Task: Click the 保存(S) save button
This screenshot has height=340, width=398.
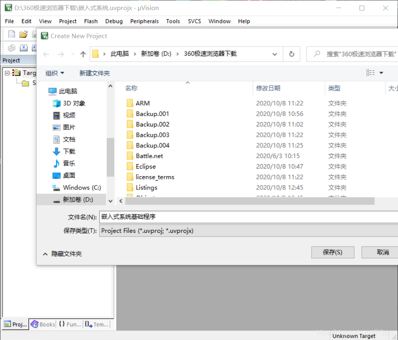Action: 333,252
